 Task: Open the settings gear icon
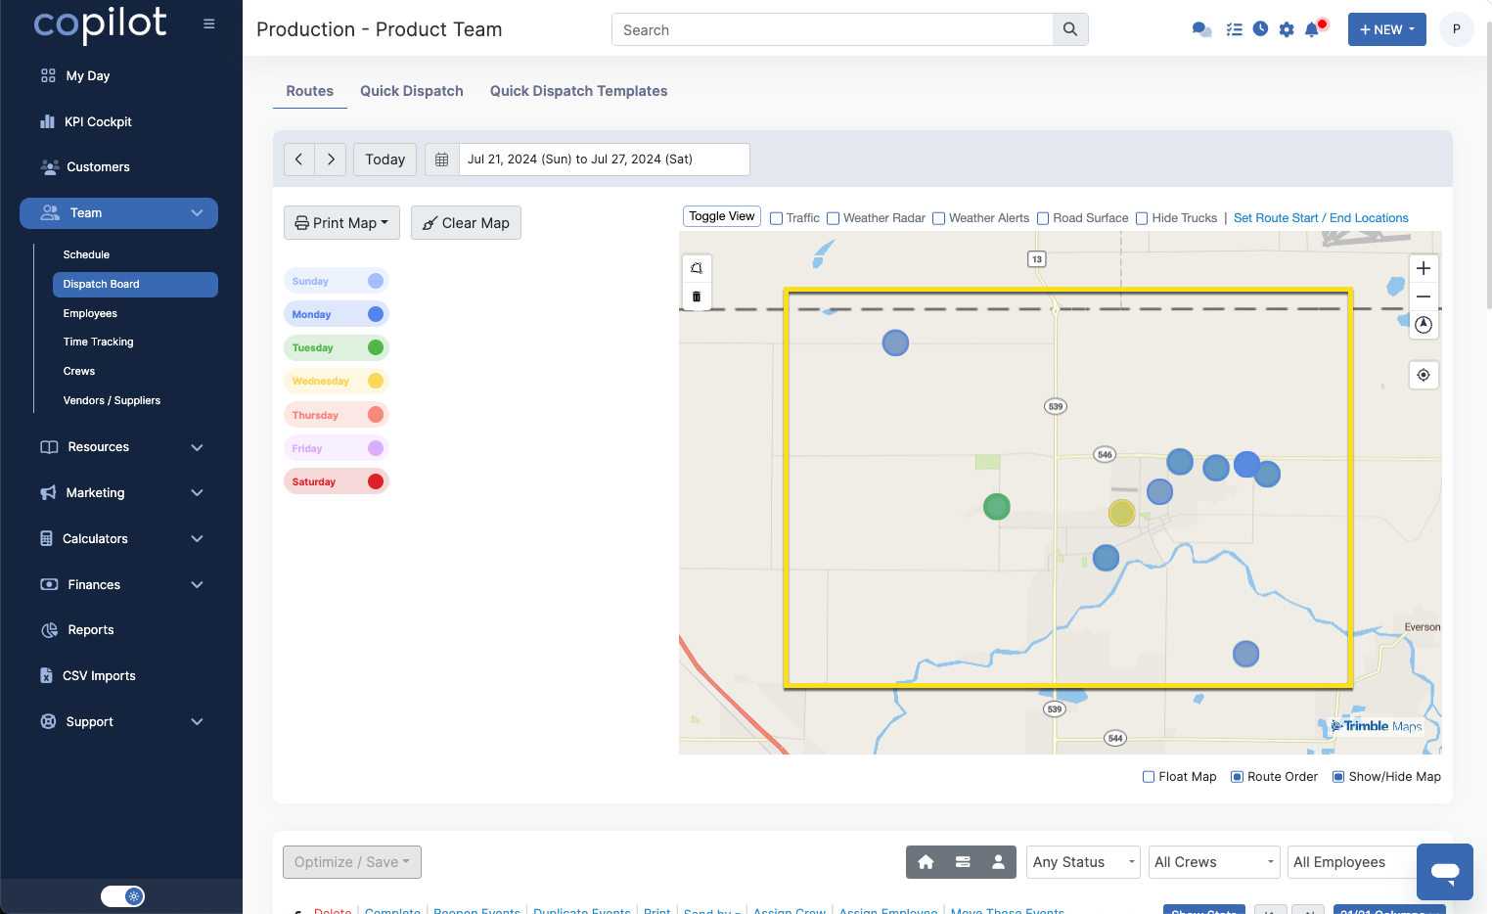coord(1287,29)
